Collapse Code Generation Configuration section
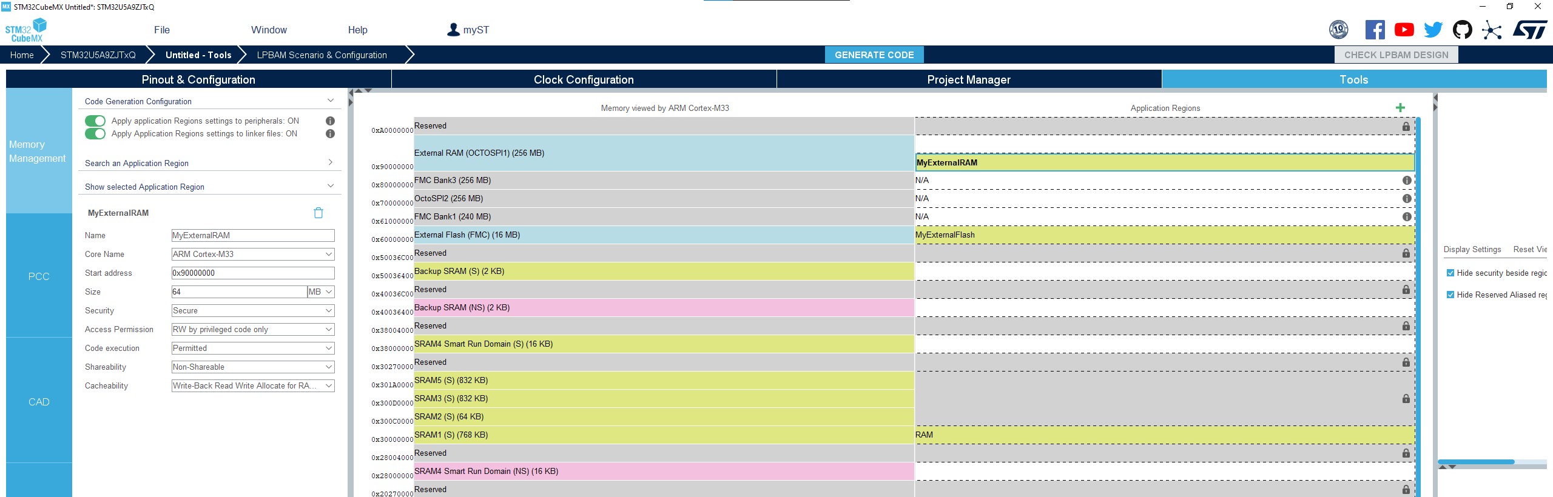The width and height of the screenshot is (1553, 497). (x=331, y=101)
